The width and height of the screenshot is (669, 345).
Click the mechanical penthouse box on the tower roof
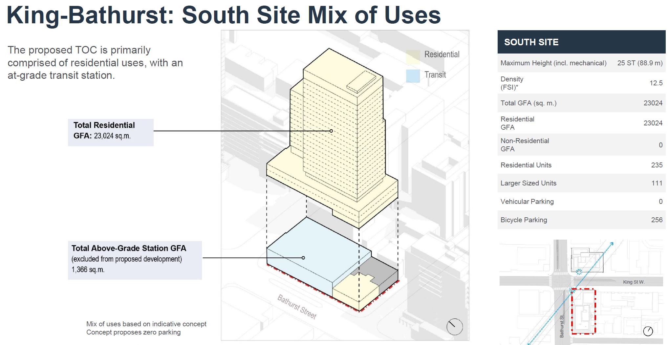coord(361,82)
